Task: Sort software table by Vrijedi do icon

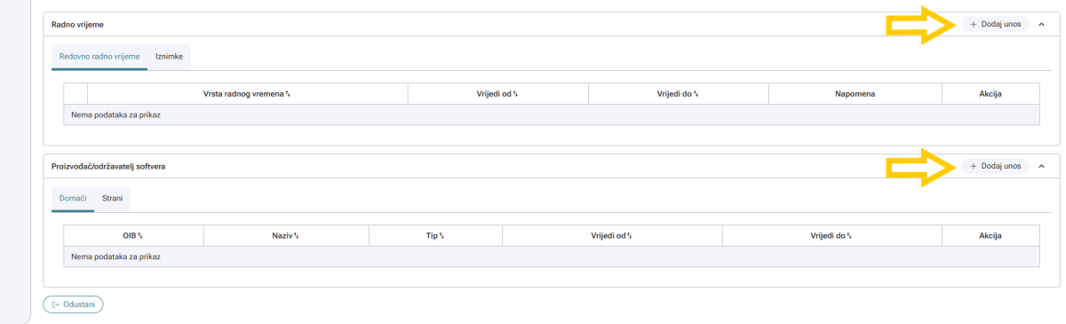Action: tap(849, 236)
